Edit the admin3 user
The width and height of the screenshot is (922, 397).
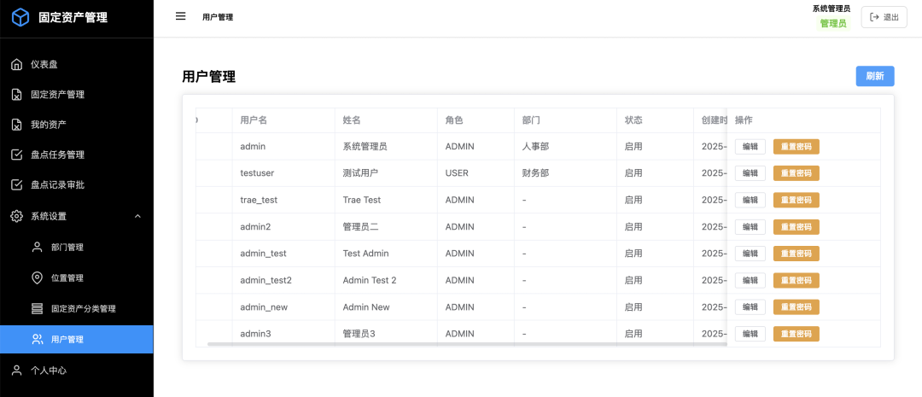coord(750,334)
